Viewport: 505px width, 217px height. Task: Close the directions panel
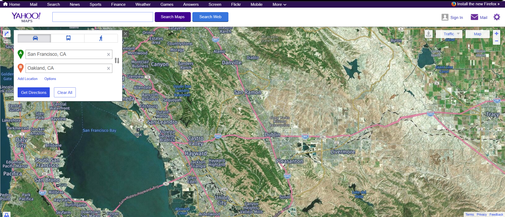coord(126,34)
